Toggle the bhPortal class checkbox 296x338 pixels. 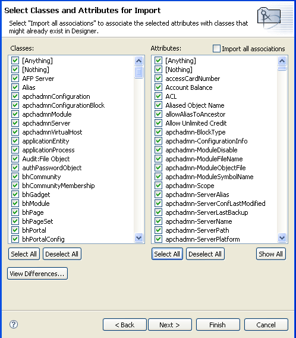pyautogui.click(x=15, y=230)
